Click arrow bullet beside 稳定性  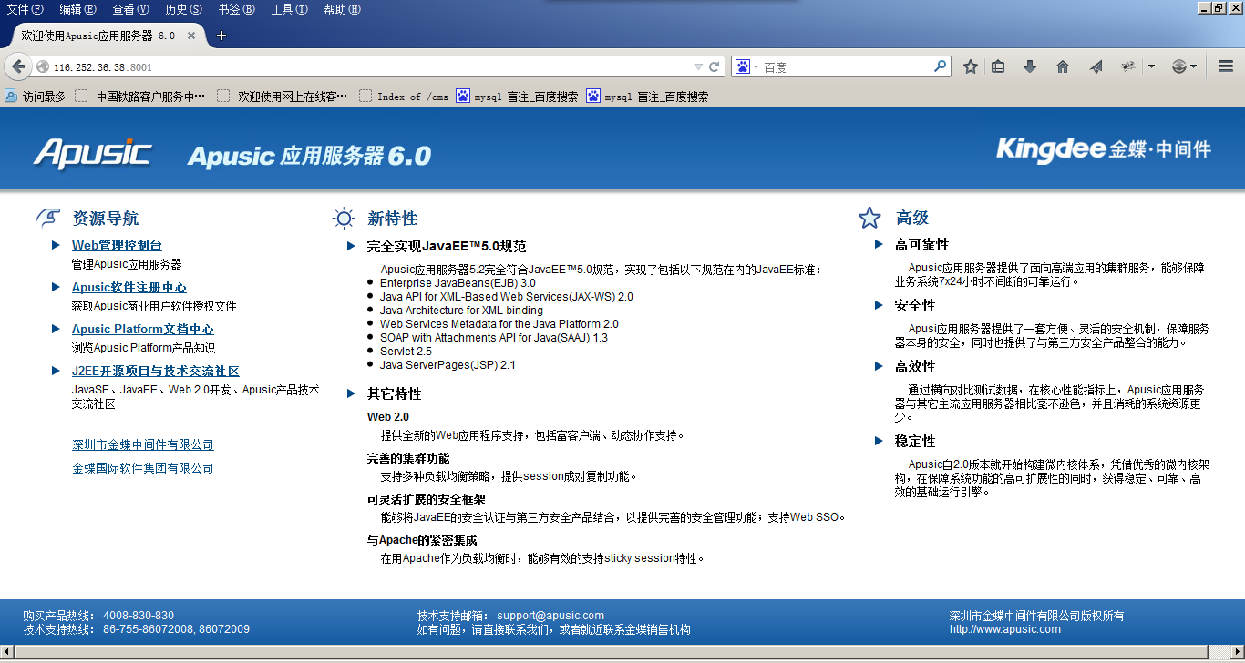pos(880,441)
